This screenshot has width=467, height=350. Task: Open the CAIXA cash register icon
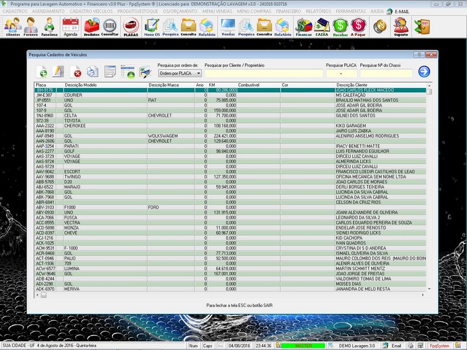(x=322, y=27)
